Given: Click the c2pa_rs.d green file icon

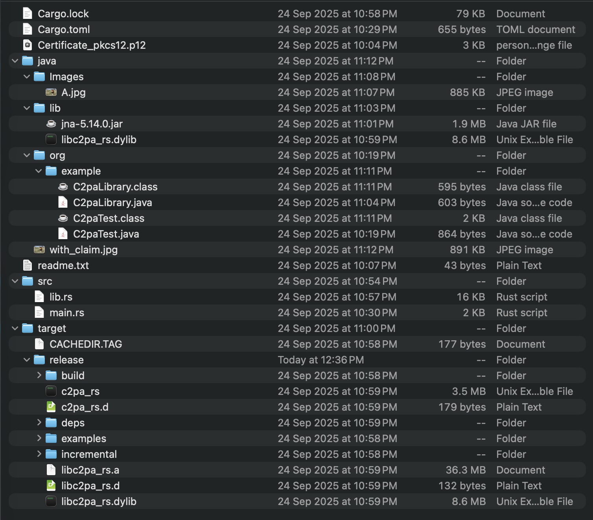Looking at the screenshot, I should click(51, 407).
